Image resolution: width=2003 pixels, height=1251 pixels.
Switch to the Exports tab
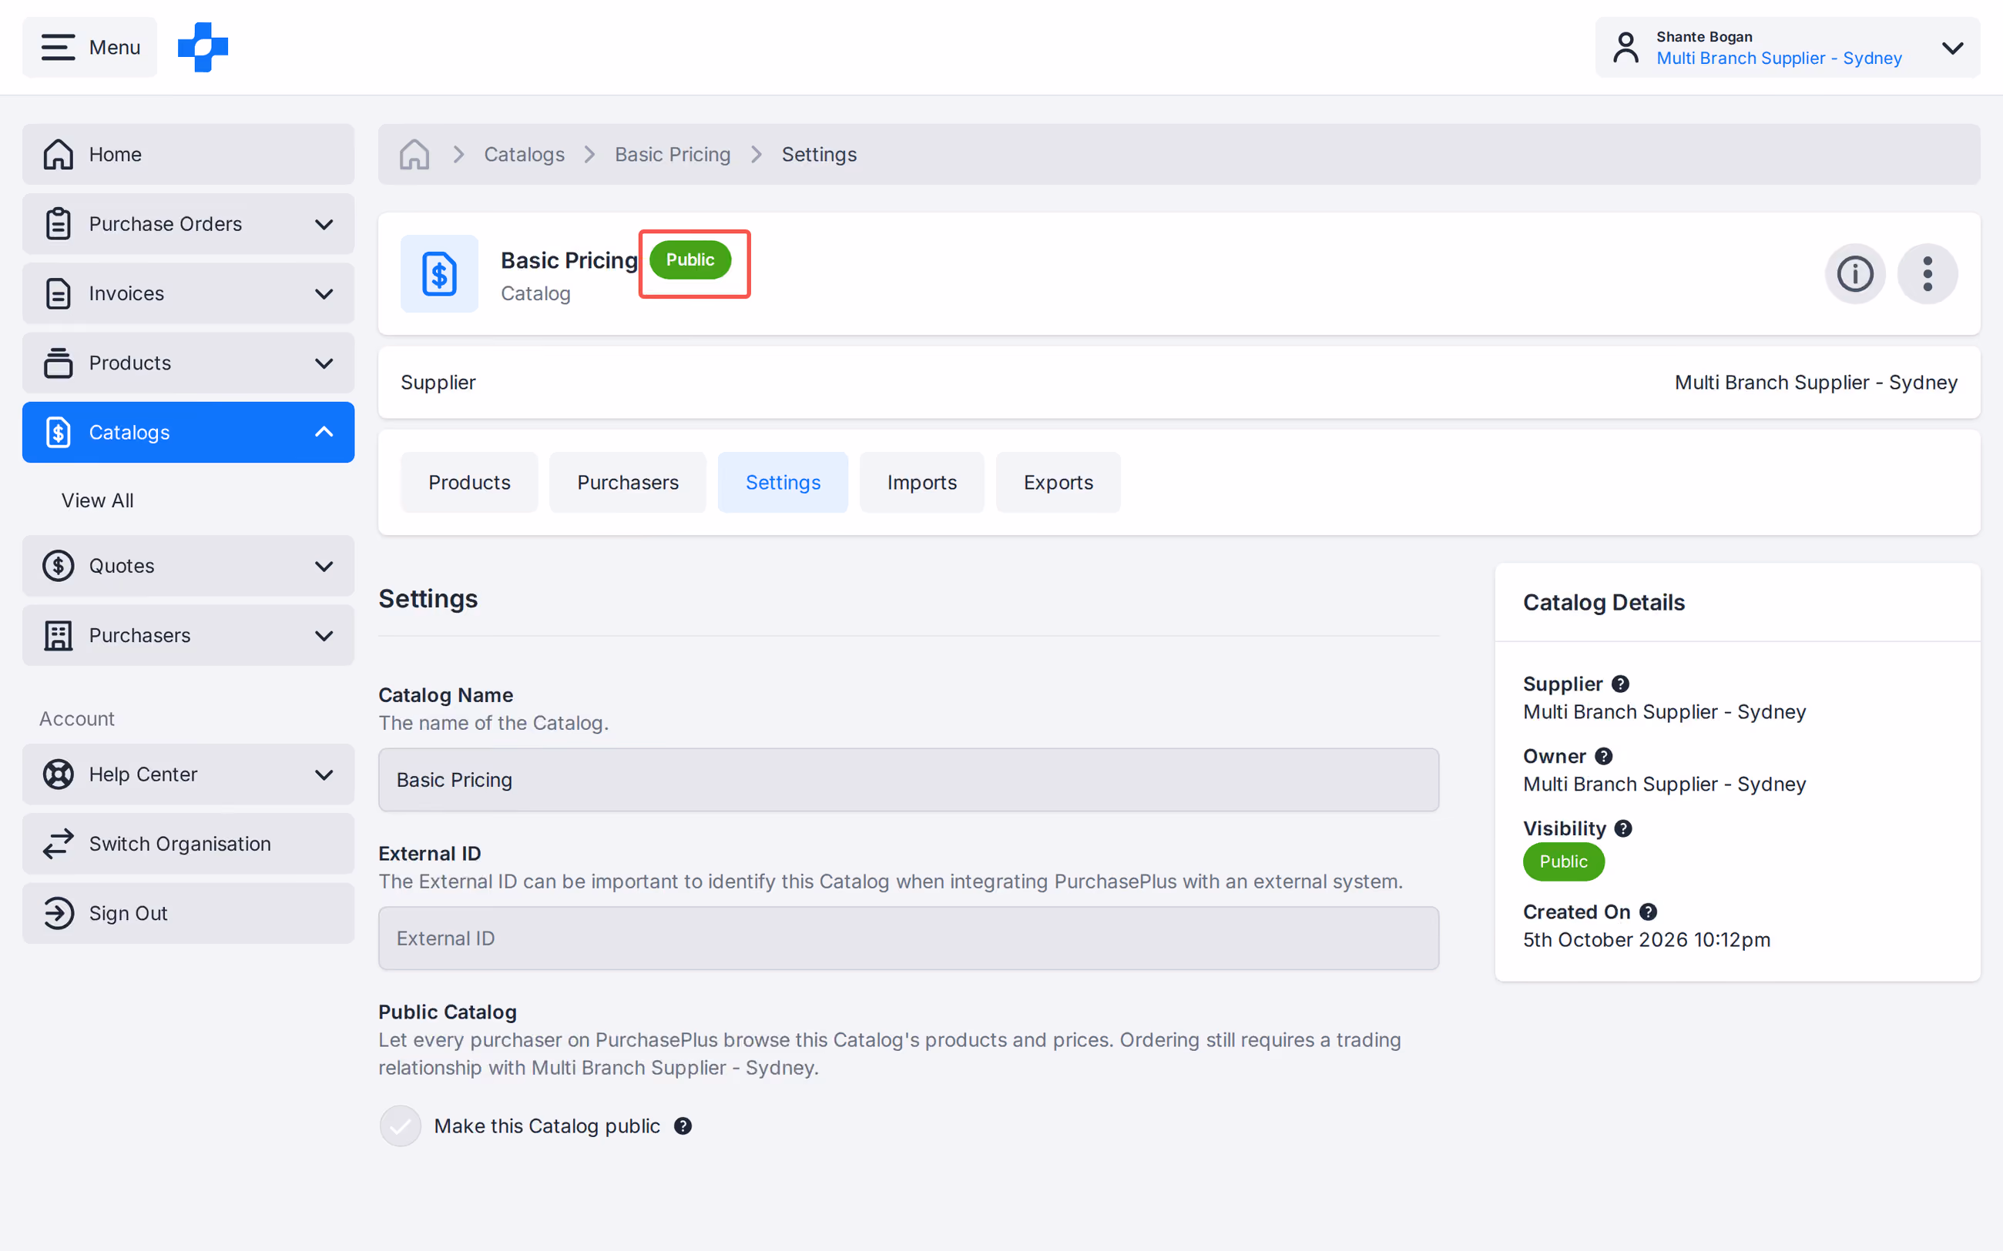pos(1058,483)
